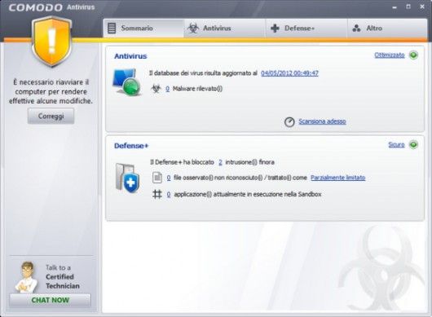Click the Antivirus section heading
Image resolution: width=432 pixels, height=317 pixels.
point(130,56)
